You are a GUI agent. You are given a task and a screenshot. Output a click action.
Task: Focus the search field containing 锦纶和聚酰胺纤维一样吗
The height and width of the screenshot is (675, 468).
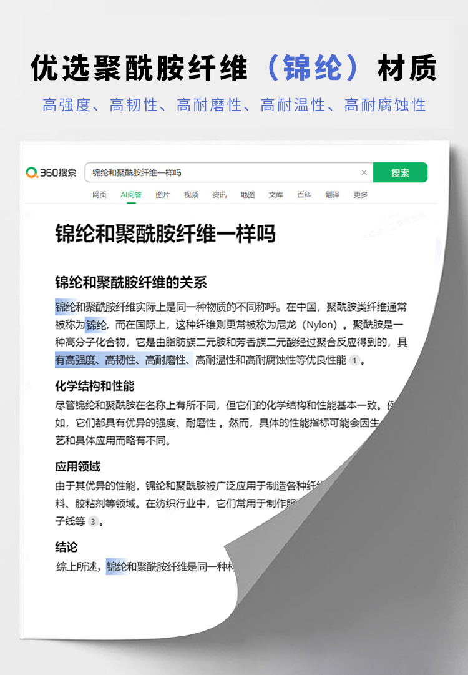tap(229, 172)
